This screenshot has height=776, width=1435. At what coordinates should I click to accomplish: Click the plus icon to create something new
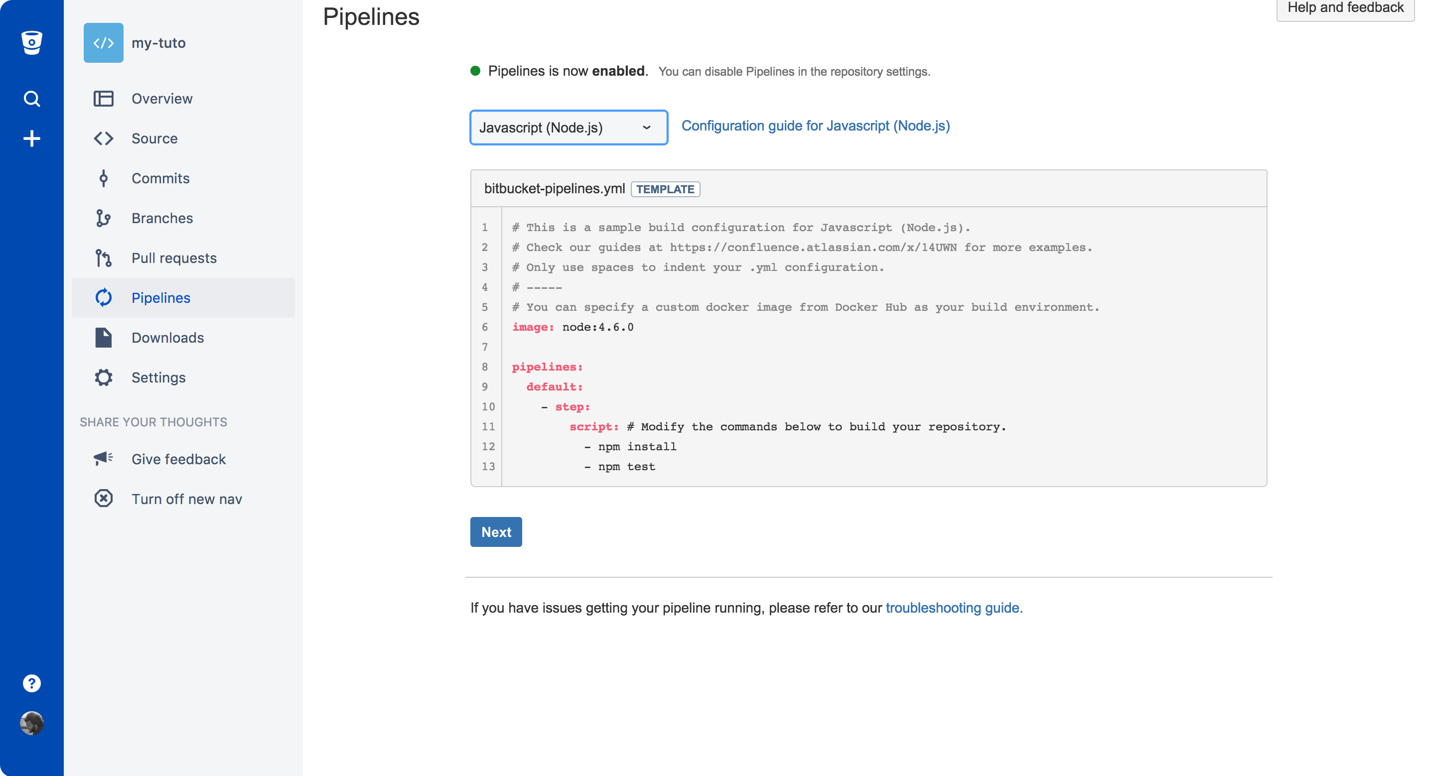(x=32, y=138)
